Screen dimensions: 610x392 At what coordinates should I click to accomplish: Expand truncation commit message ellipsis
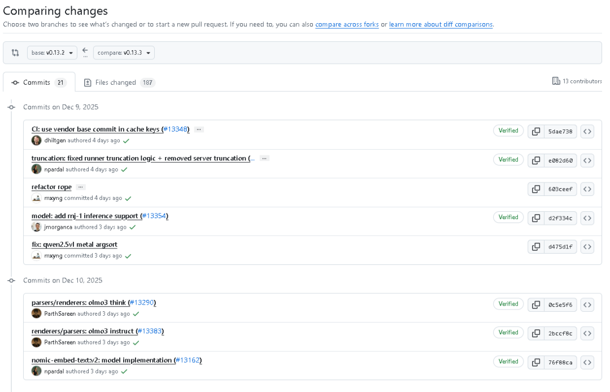pos(264,158)
